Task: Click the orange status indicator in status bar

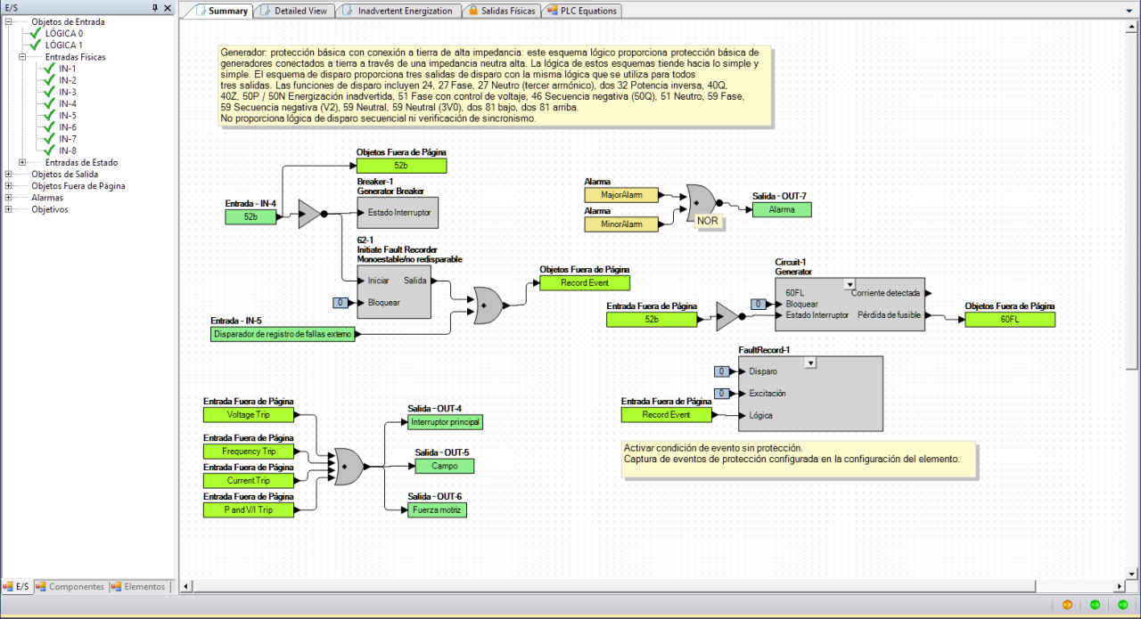Action: (1067, 605)
